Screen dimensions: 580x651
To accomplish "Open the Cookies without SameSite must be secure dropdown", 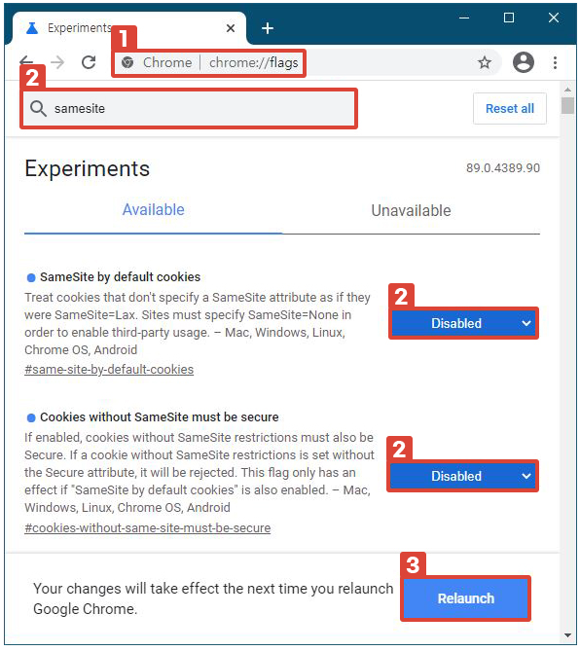I will (462, 476).
